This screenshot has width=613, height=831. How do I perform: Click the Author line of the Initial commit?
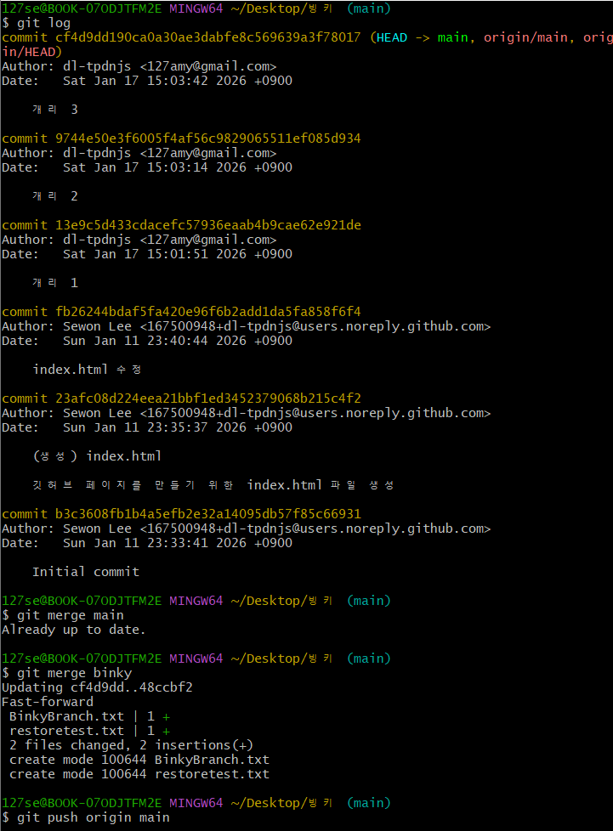[246, 529]
